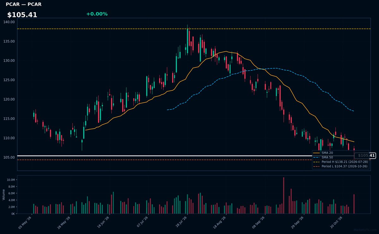
Task: Click the tallest red volume bar above 10.0M
Action: 284,196
